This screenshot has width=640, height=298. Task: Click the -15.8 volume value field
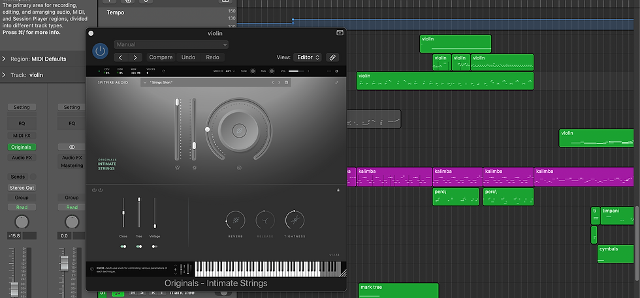(x=14, y=235)
